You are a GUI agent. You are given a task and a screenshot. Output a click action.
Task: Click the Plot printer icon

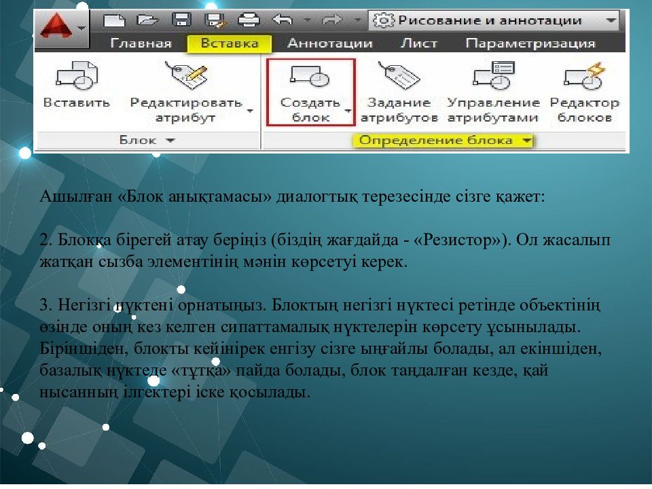pyautogui.click(x=249, y=20)
